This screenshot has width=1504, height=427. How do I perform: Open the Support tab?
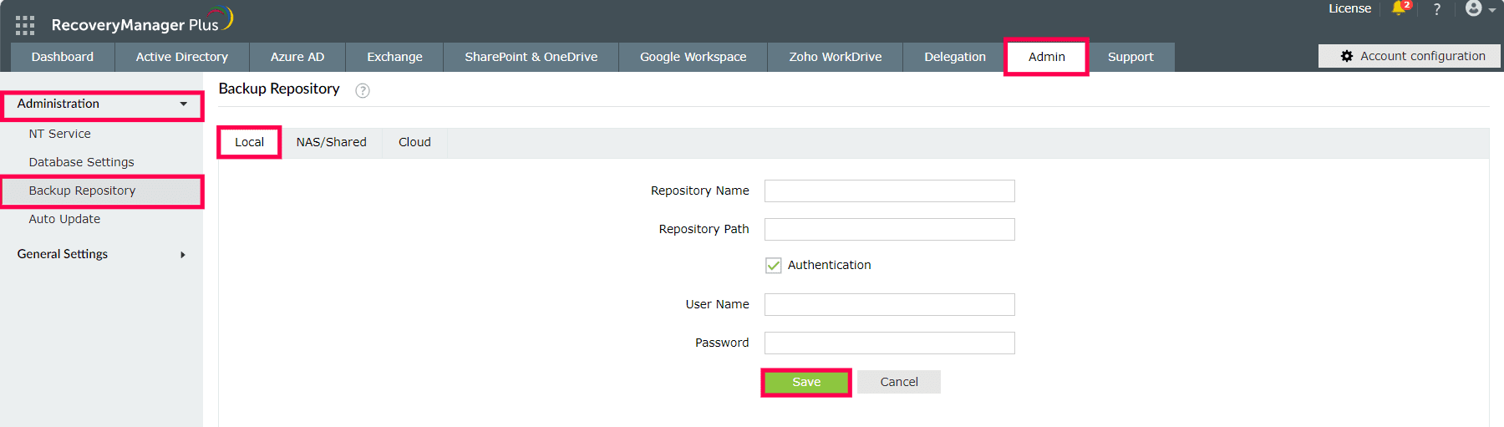[1131, 57]
